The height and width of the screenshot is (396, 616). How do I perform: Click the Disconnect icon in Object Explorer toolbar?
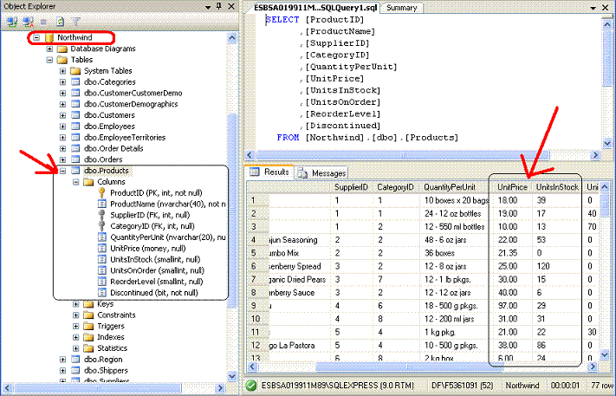point(28,21)
